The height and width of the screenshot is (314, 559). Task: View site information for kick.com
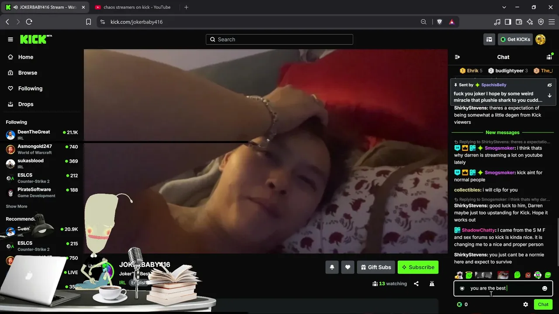pyautogui.click(x=102, y=22)
